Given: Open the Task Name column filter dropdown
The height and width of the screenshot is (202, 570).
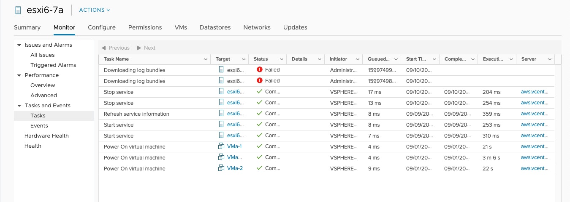Looking at the screenshot, I should (205, 59).
